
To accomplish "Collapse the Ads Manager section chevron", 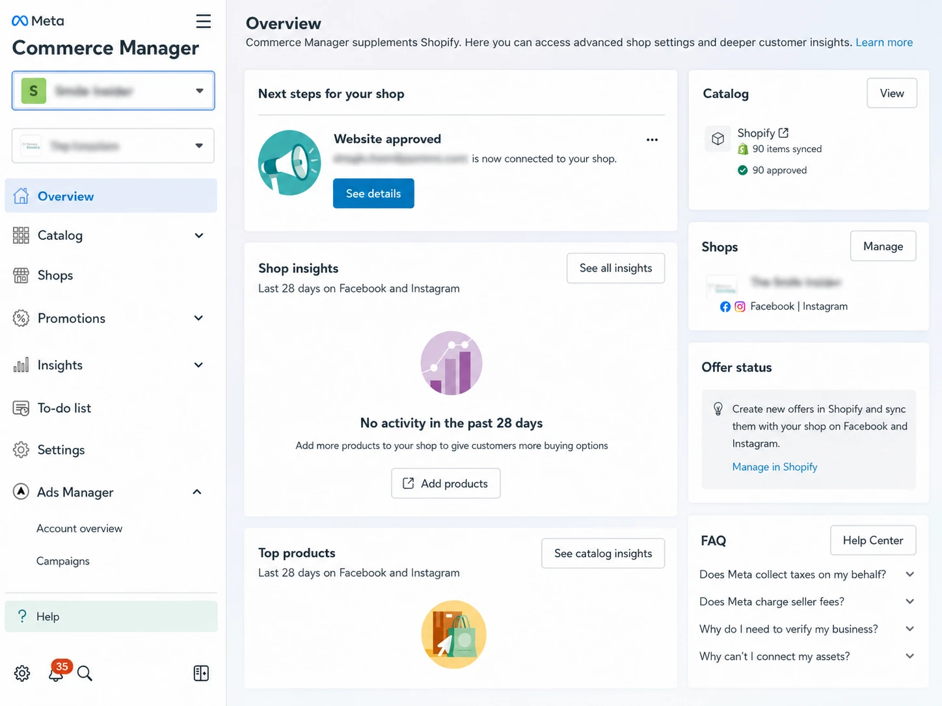I will click(x=197, y=491).
